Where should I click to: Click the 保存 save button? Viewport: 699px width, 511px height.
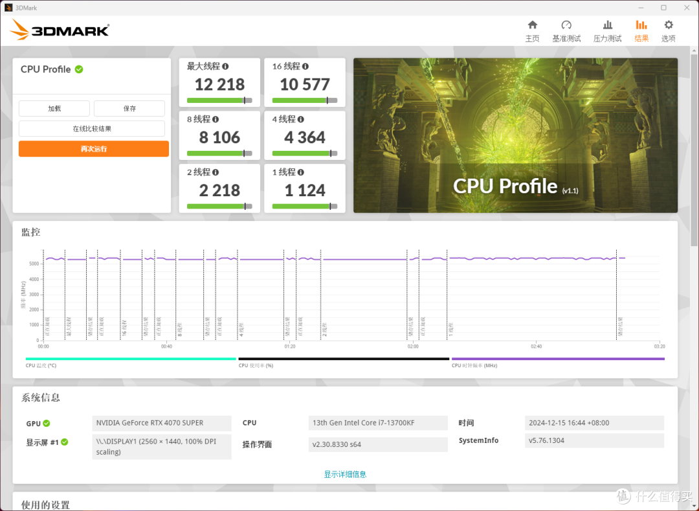[129, 108]
